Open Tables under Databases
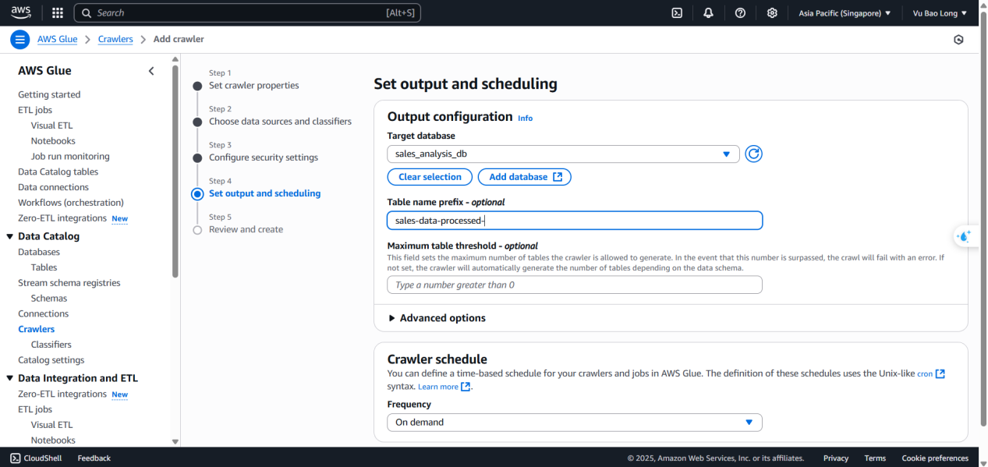Screen dimensions: 988x467 (x=44, y=267)
